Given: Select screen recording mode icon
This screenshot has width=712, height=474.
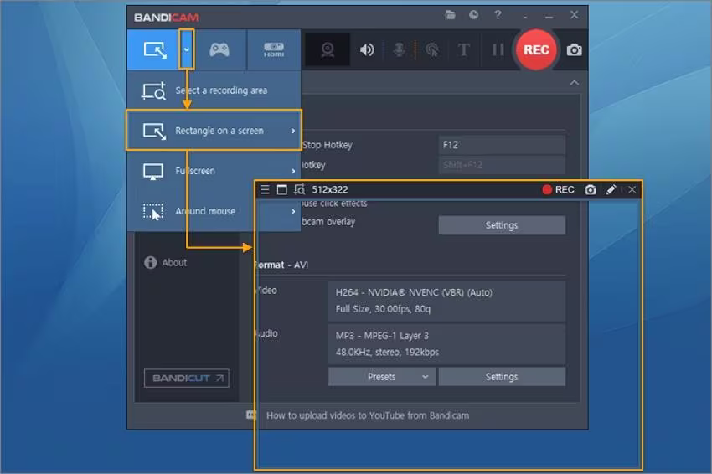Looking at the screenshot, I should click(x=154, y=49).
